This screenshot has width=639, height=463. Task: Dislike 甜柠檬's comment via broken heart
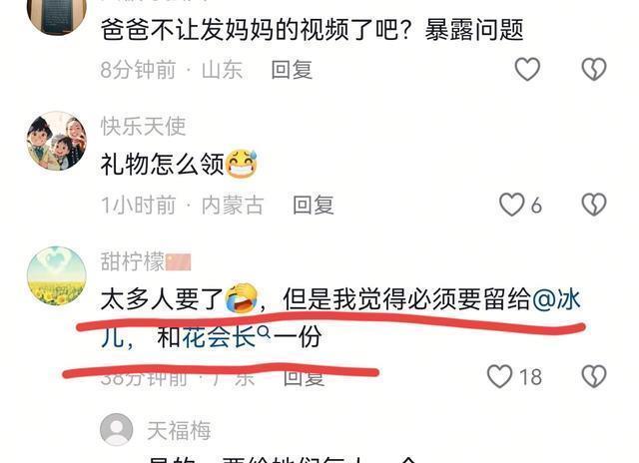tap(594, 376)
